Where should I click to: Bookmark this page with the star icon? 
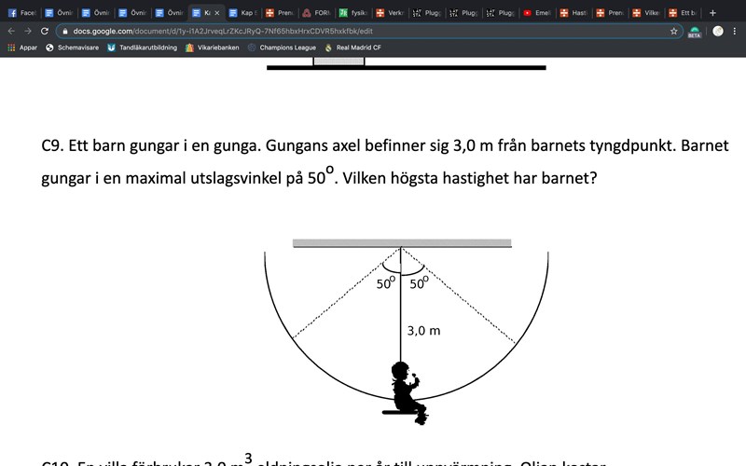pos(673,31)
